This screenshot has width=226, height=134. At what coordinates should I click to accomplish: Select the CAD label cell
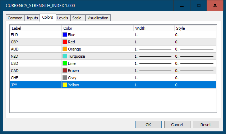(36, 71)
